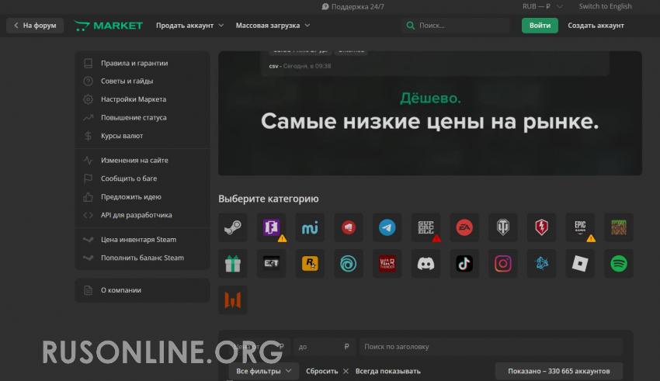660x381 pixels.
Task: Click Создать аккаунт link
Action: 596,26
